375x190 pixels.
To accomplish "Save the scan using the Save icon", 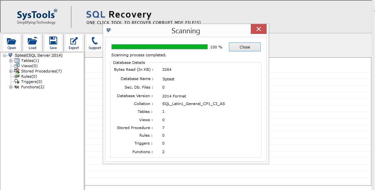I will point(53,43).
